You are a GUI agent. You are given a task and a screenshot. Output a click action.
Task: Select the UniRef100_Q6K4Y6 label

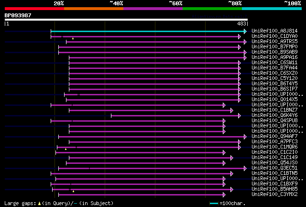(x=274, y=115)
